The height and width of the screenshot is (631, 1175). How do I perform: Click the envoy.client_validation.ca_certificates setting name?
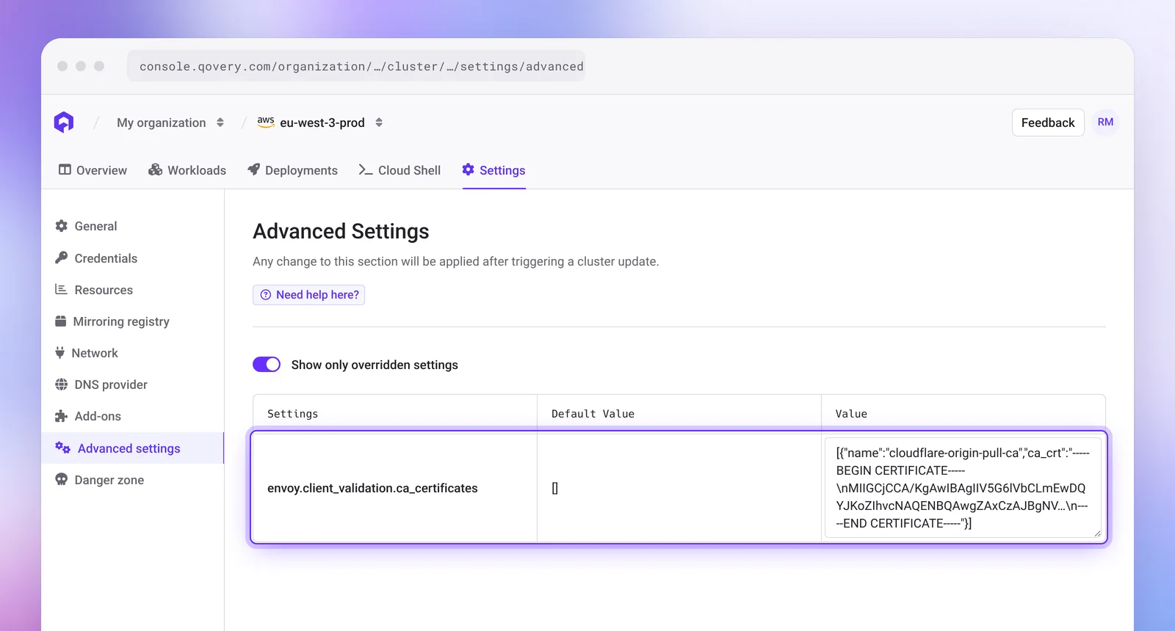372,488
